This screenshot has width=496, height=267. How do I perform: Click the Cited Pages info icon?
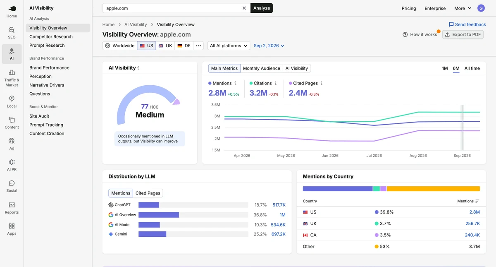(322, 83)
